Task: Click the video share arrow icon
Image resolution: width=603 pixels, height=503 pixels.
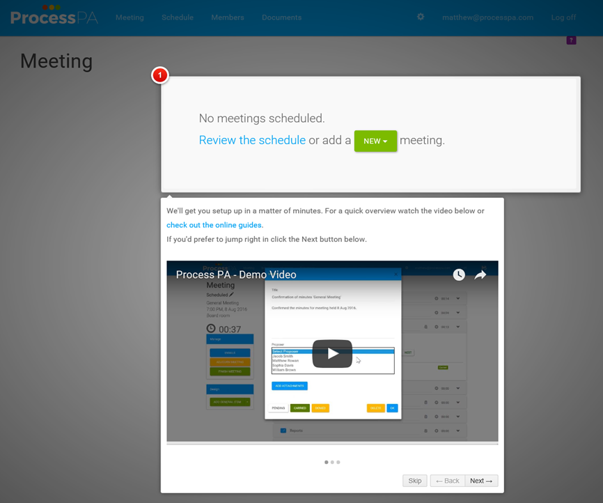Action: 480,275
